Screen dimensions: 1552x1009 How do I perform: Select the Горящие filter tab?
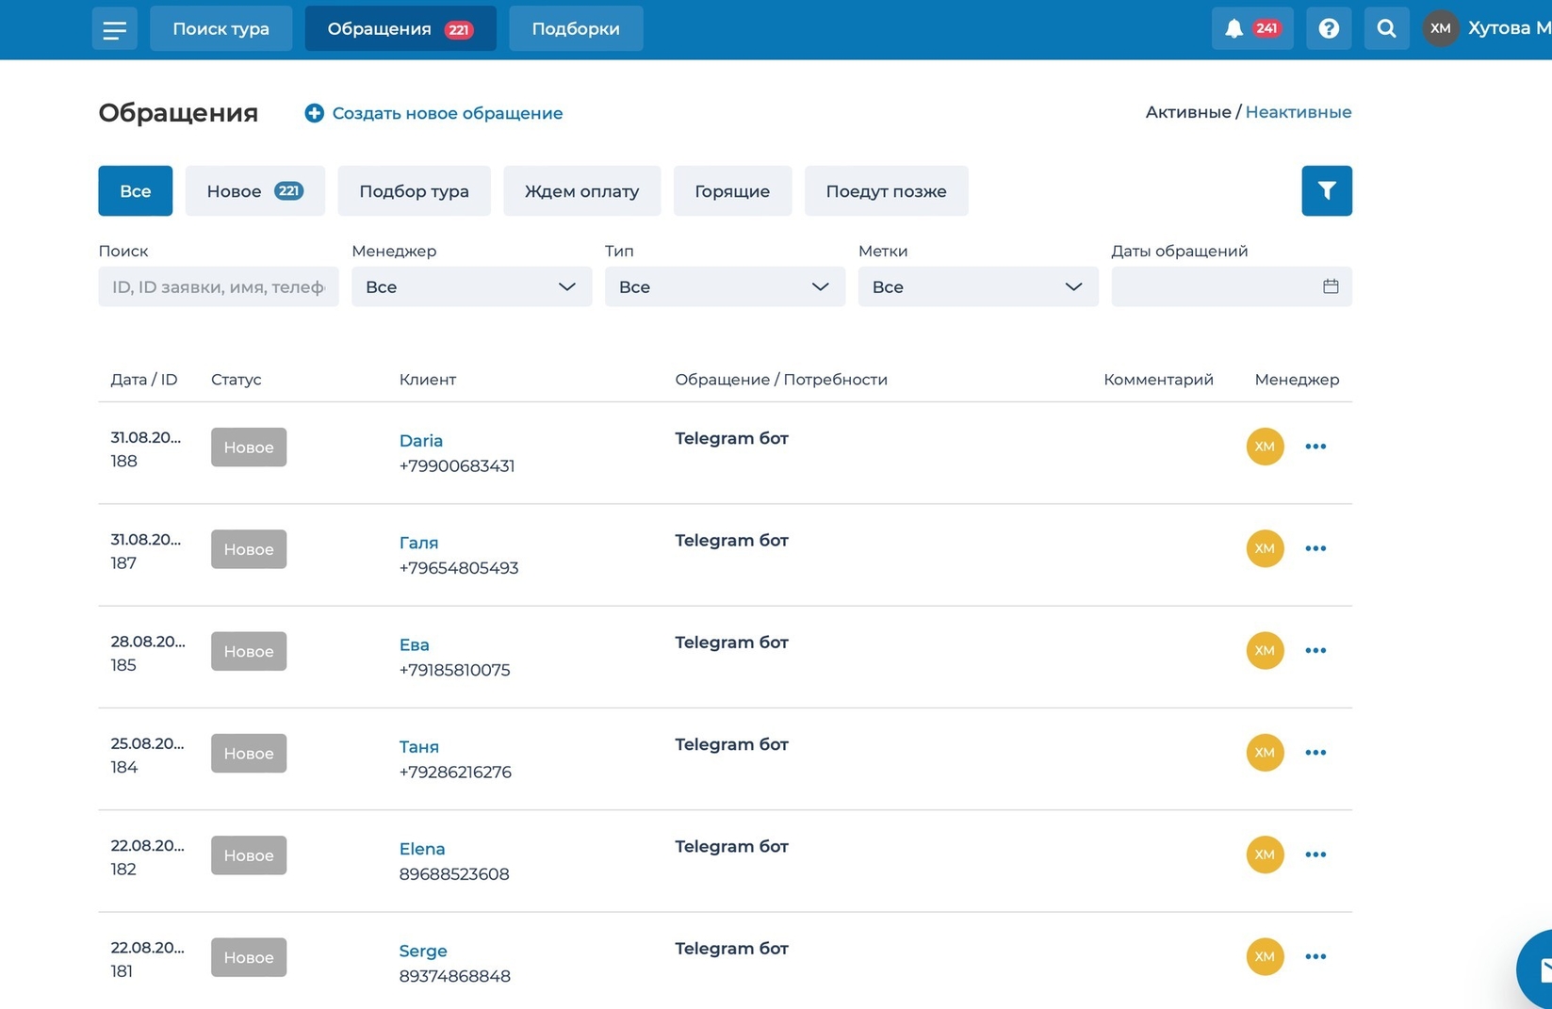(731, 191)
